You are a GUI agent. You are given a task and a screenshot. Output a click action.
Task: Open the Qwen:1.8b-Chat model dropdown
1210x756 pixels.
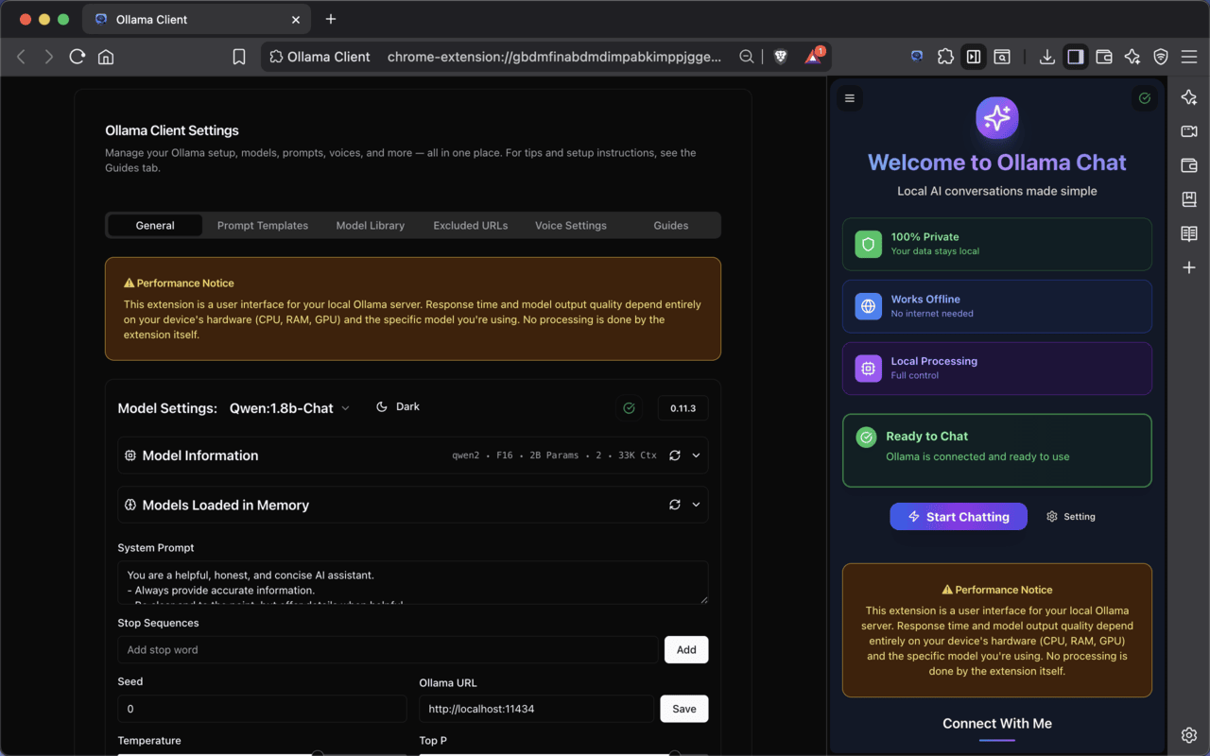tap(289, 408)
